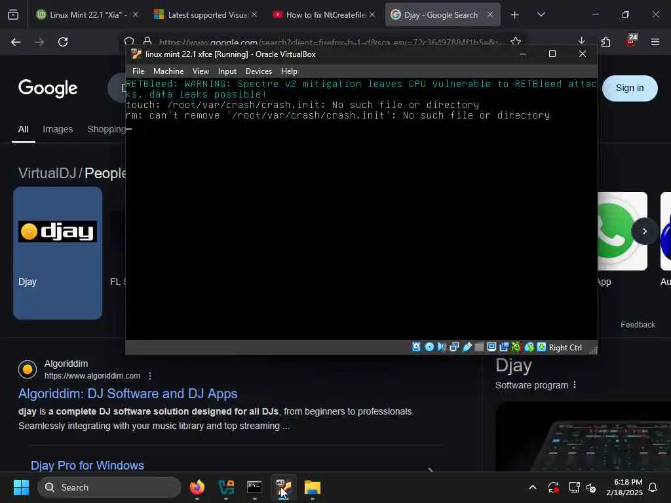
Task: Click the Firefox address bar URL
Action: pyautogui.click(x=330, y=43)
